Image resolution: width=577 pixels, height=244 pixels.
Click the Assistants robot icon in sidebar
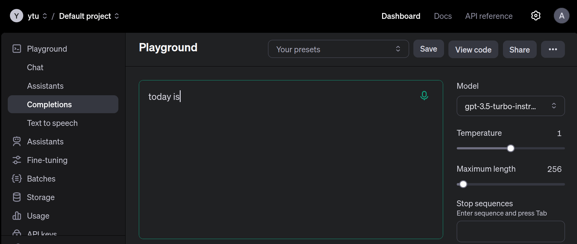click(17, 142)
